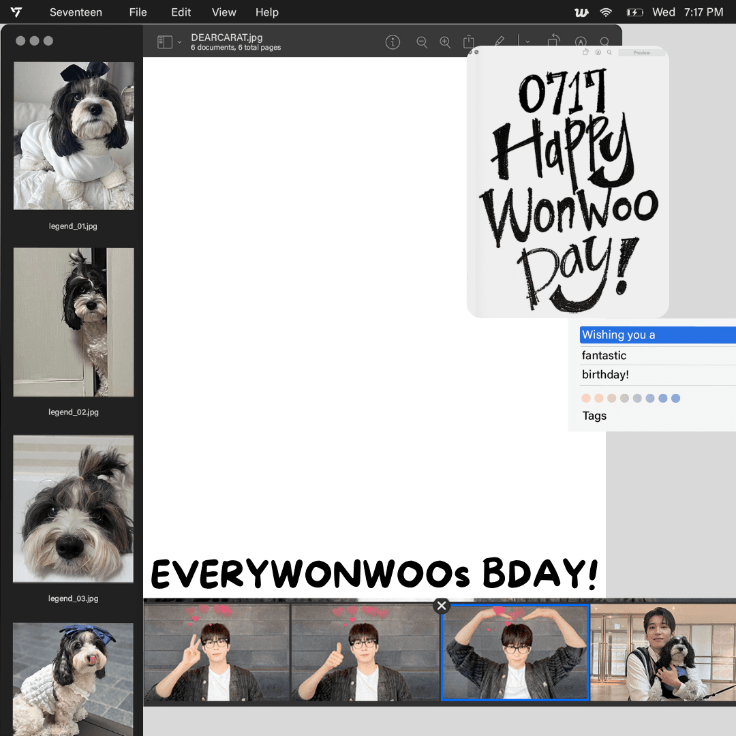This screenshot has width=736, height=736.
Task: Click the '6 documents, 6 total pages' subtitle
Action: coord(236,48)
